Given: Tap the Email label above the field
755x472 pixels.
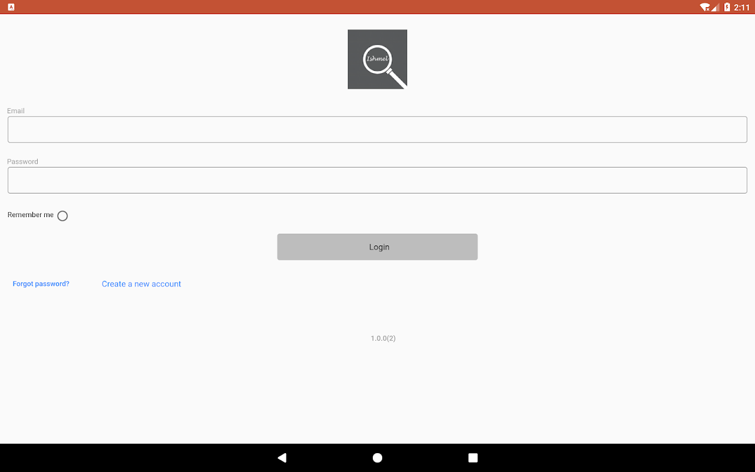Looking at the screenshot, I should [x=16, y=111].
